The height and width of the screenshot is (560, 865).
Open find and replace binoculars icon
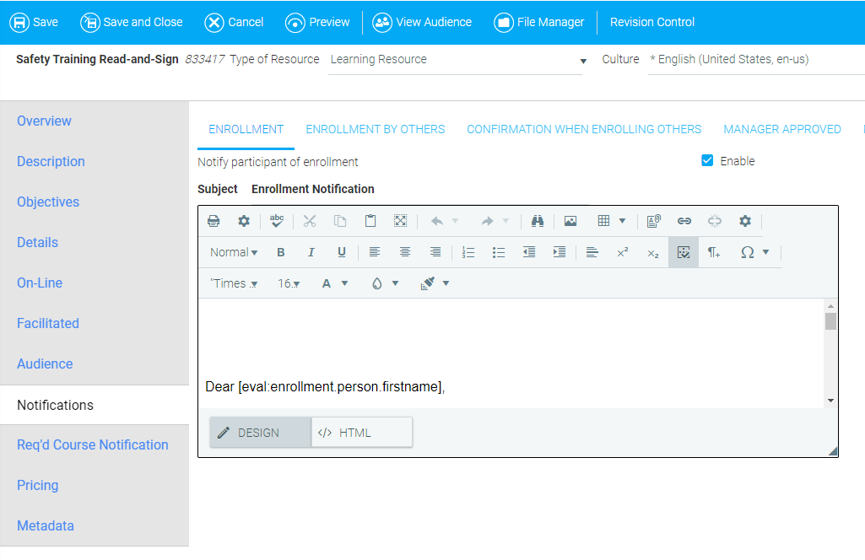pos(538,221)
